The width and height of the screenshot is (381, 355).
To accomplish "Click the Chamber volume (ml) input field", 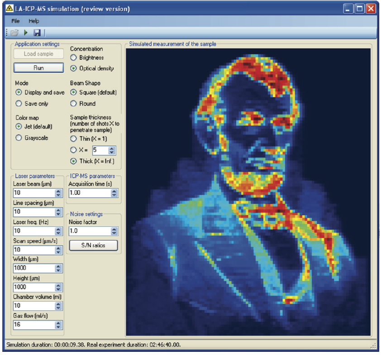I will (x=34, y=306).
